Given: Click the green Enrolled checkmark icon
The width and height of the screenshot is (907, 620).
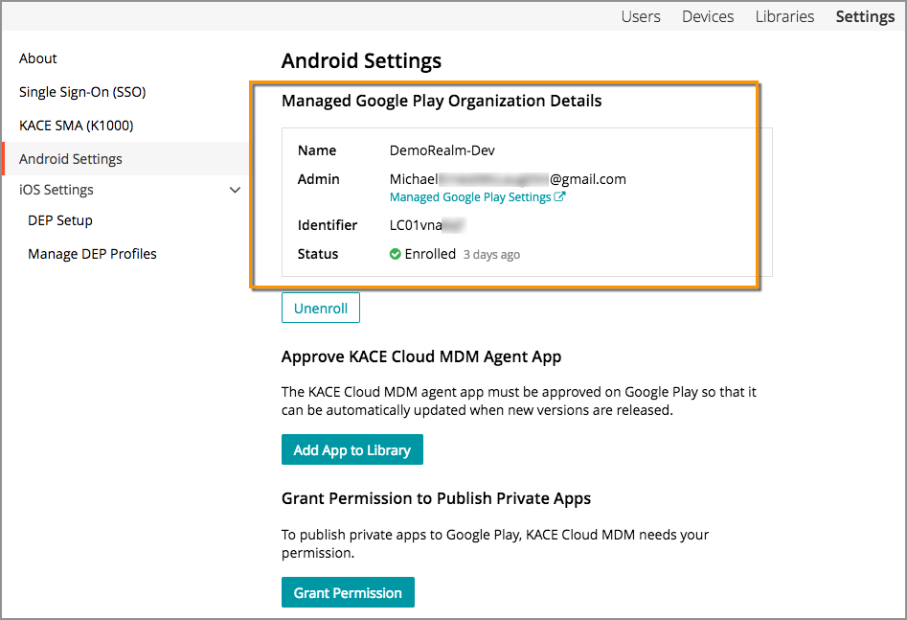Looking at the screenshot, I should pos(396,255).
